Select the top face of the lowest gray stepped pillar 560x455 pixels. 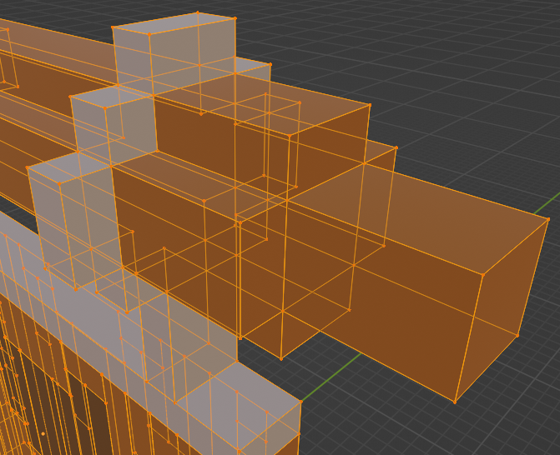[x=68, y=167]
